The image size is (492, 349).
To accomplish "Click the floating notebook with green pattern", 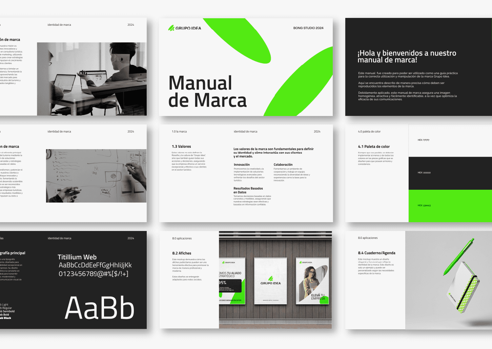I will click(463, 288).
